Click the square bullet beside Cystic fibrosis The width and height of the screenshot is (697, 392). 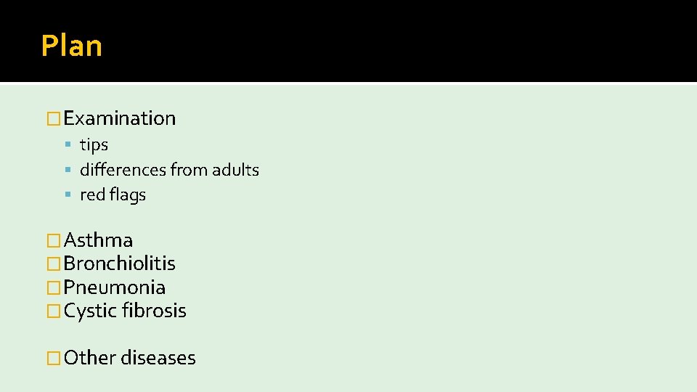(x=53, y=311)
